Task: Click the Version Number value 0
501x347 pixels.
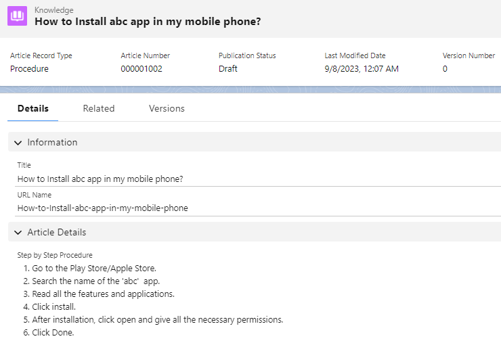Action: [445, 68]
